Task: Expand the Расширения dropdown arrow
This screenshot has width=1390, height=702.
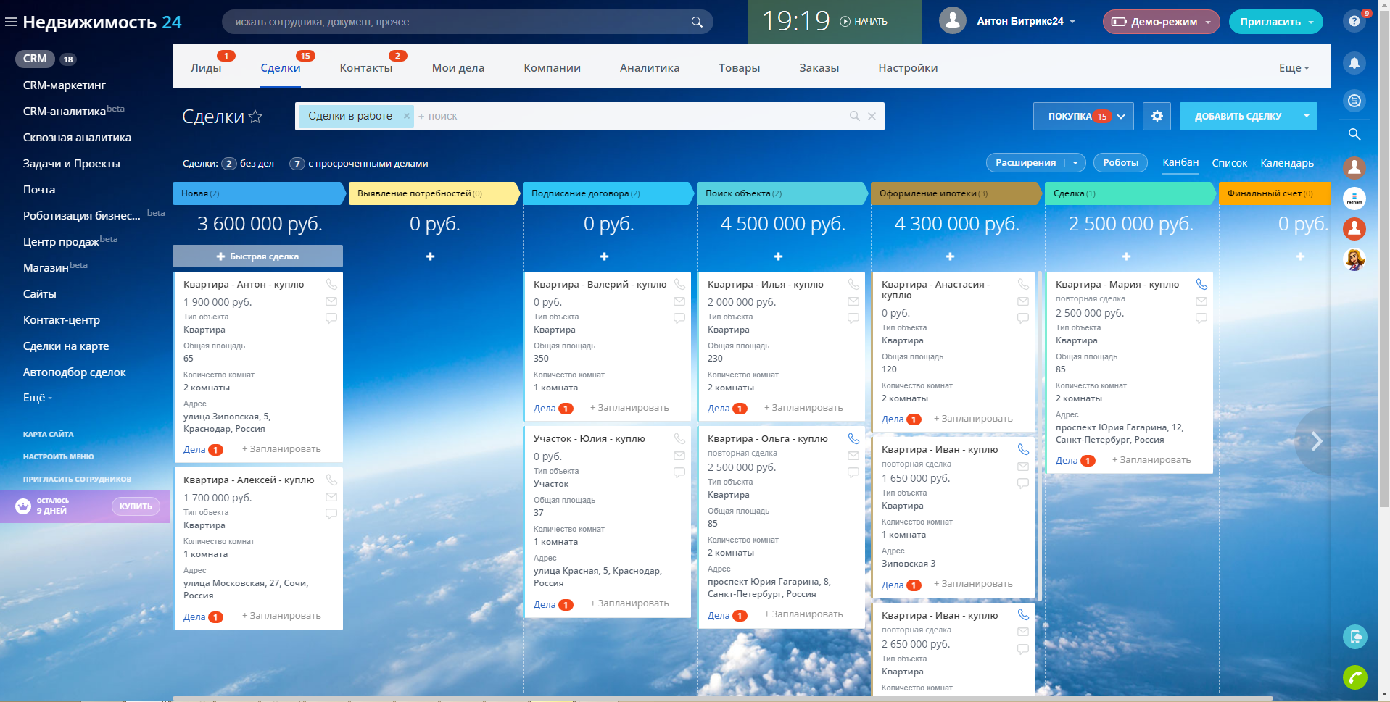Action: (1075, 163)
